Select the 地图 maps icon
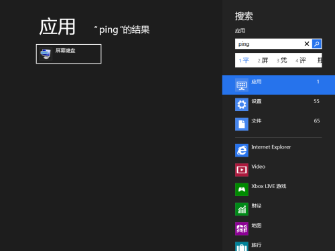The image size is (335, 251). [x=242, y=229]
